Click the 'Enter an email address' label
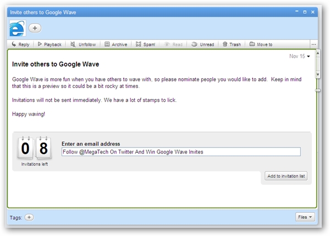This screenshot has width=330, height=236. pos(91,144)
